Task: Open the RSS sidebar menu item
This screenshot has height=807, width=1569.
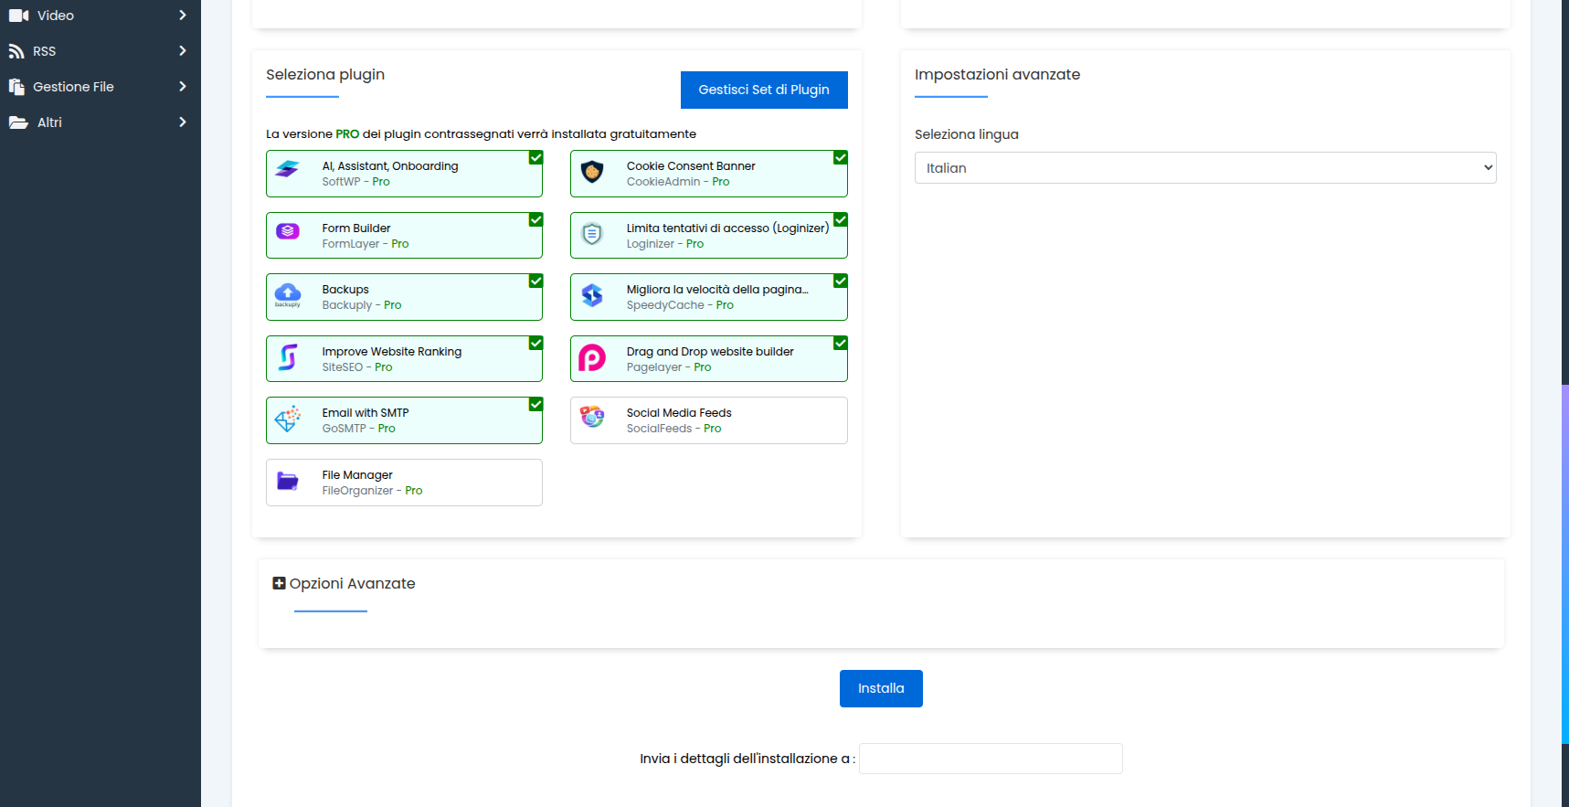Action: point(100,51)
